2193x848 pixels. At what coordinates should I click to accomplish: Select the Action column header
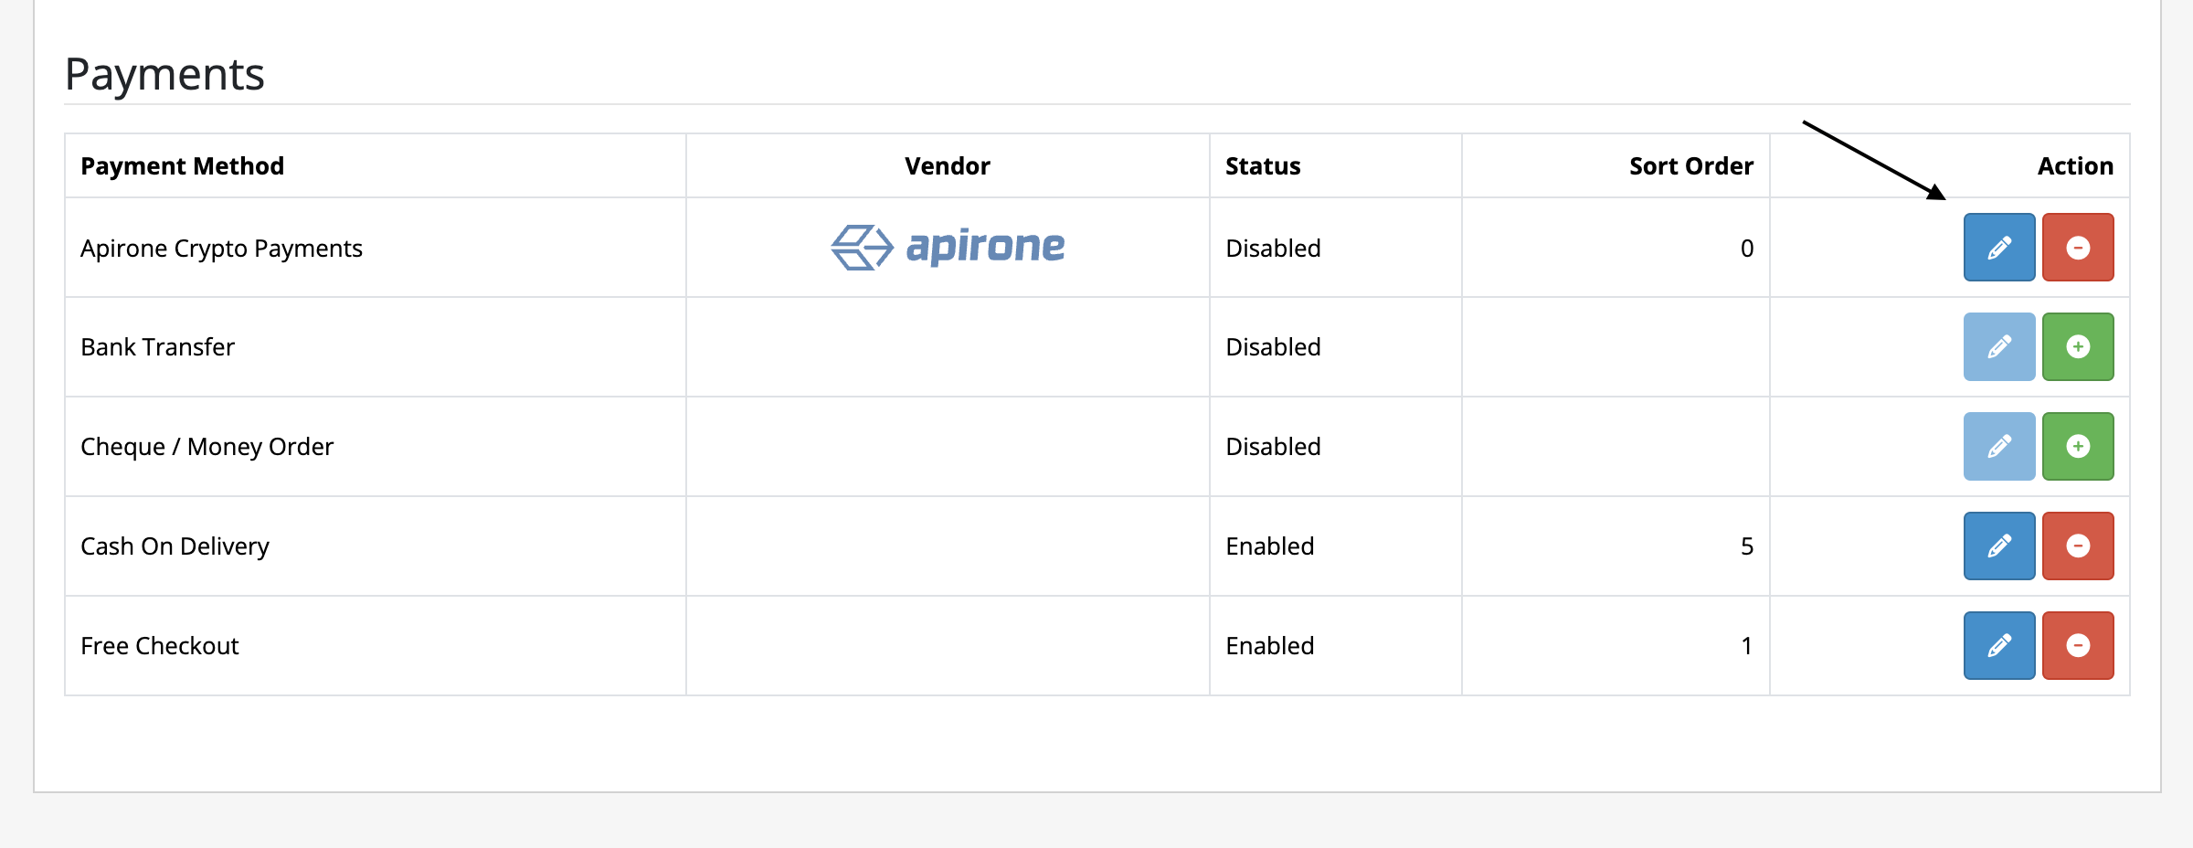pyautogui.click(x=2075, y=166)
